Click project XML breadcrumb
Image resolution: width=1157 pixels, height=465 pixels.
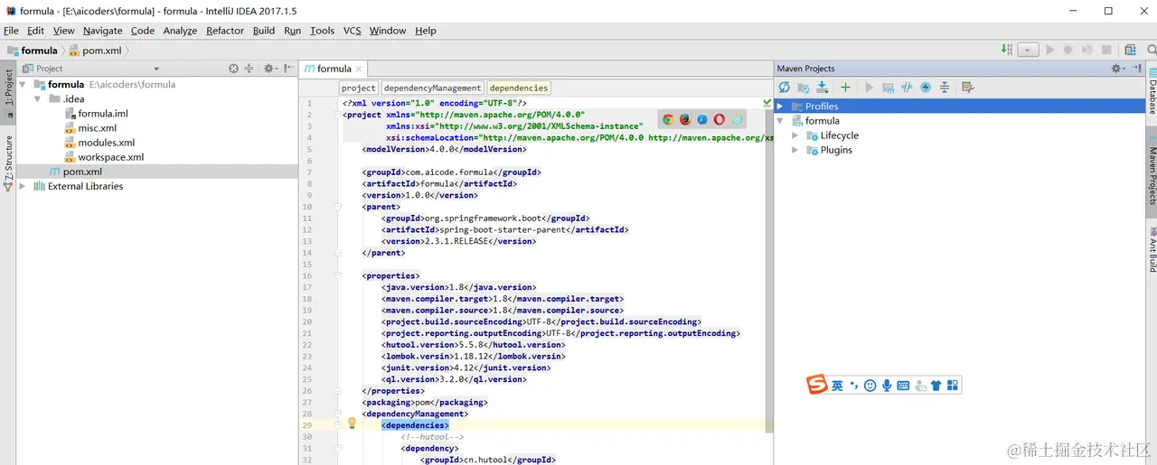(x=358, y=88)
